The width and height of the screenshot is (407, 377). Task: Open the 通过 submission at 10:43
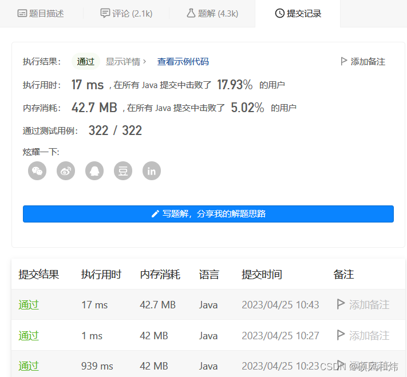[29, 304]
